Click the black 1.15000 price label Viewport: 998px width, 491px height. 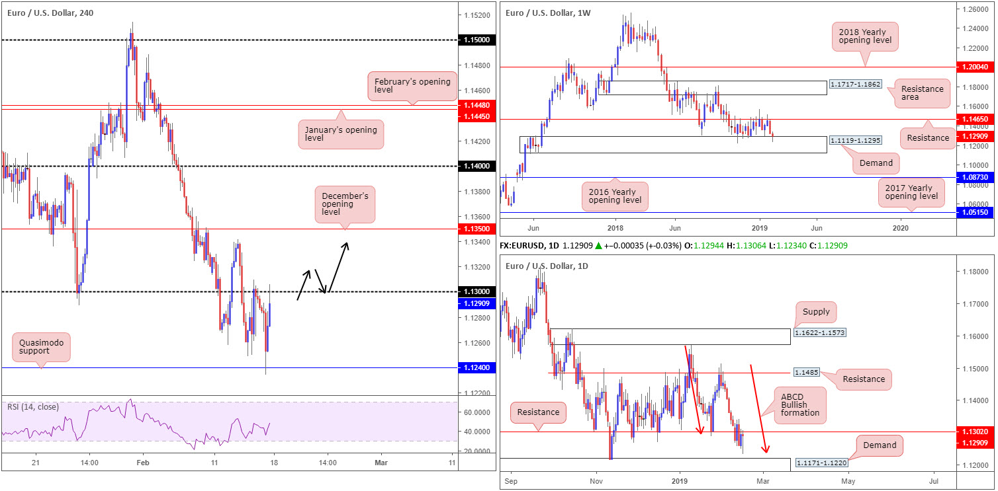(478, 40)
